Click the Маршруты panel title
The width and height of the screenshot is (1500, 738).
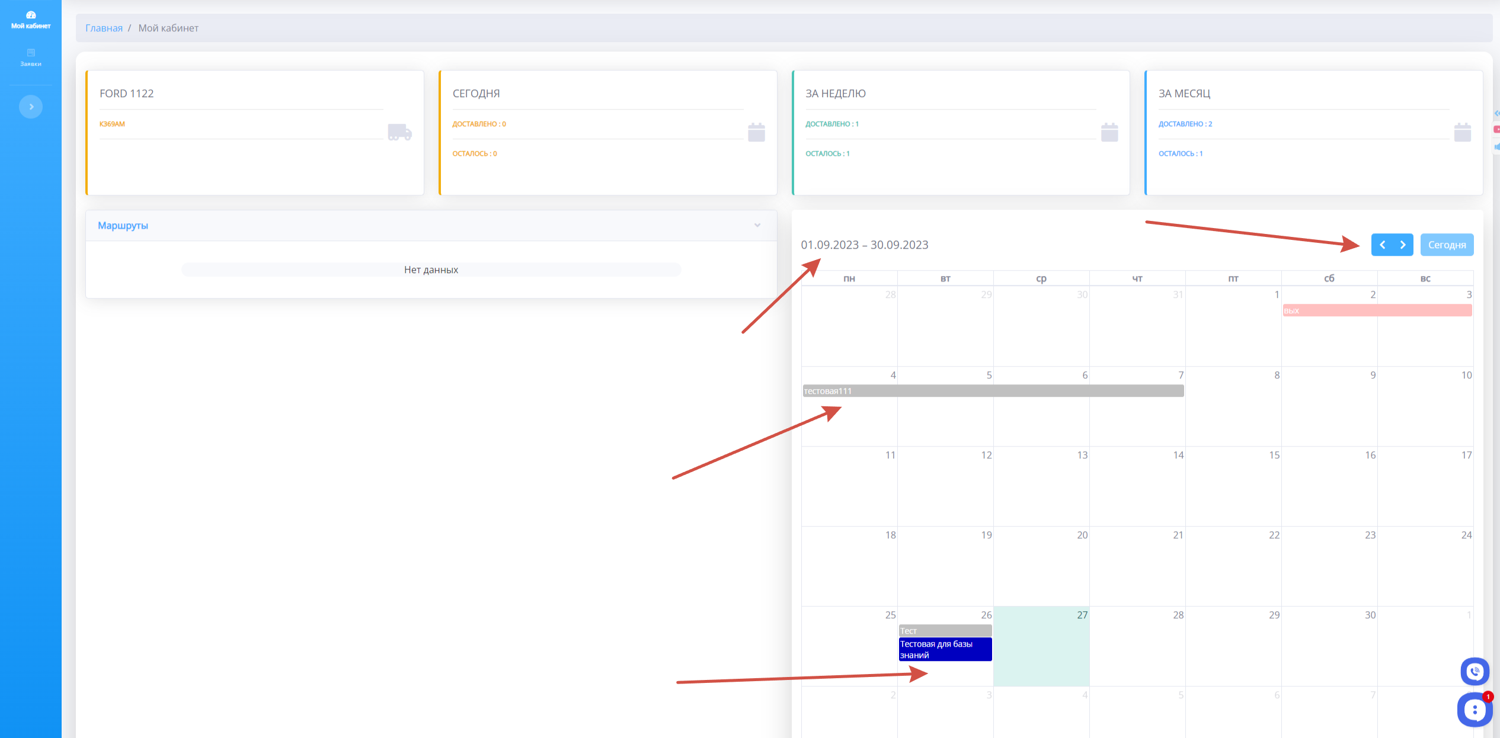[x=123, y=226]
